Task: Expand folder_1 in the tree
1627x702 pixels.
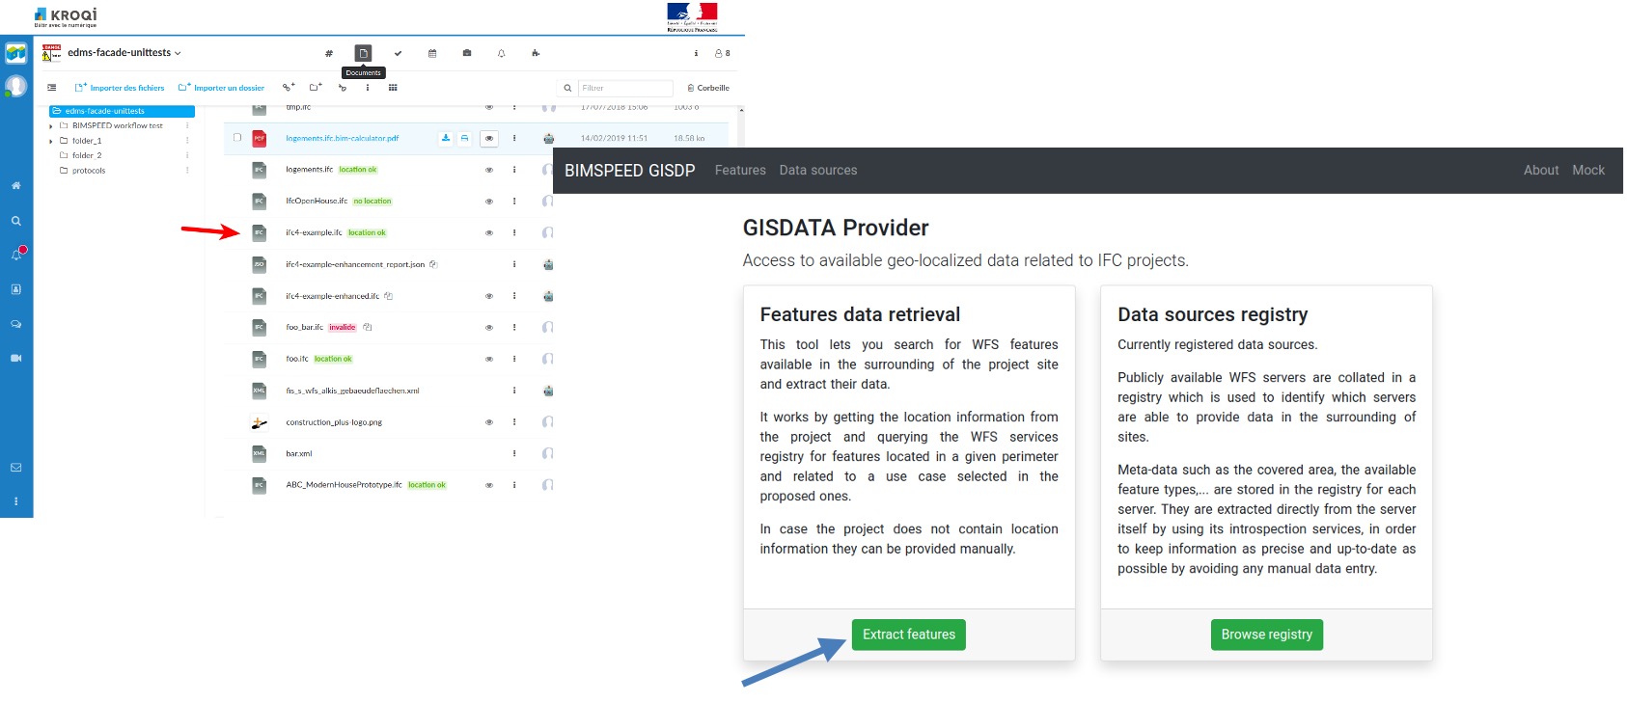Action: pyautogui.click(x=51, y=141)
